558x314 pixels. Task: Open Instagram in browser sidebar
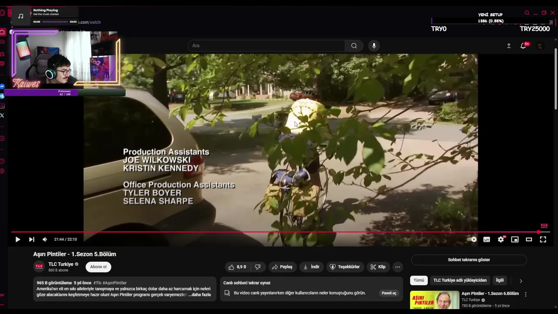[2, 106]
